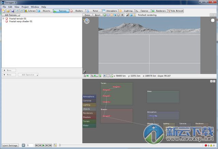218x149 pixels.
Task: Click the New project icon
Action: click(x=4, y=11)
